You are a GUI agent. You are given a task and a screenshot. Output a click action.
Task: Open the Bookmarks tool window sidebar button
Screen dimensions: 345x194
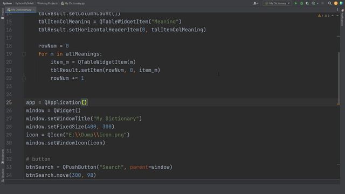[2, 156]
